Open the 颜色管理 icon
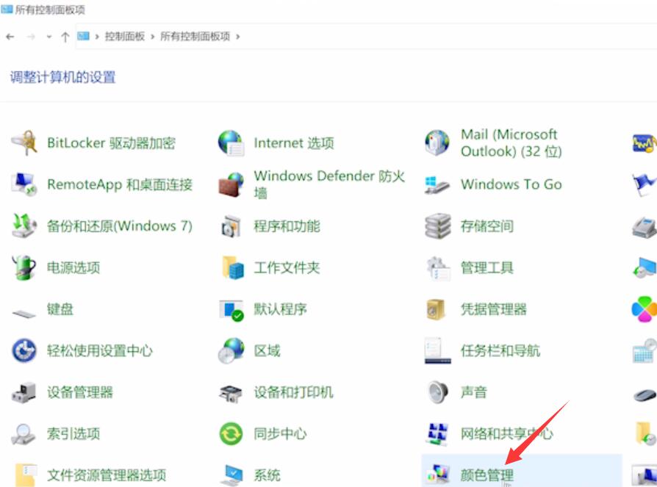 tap(438, 475)
